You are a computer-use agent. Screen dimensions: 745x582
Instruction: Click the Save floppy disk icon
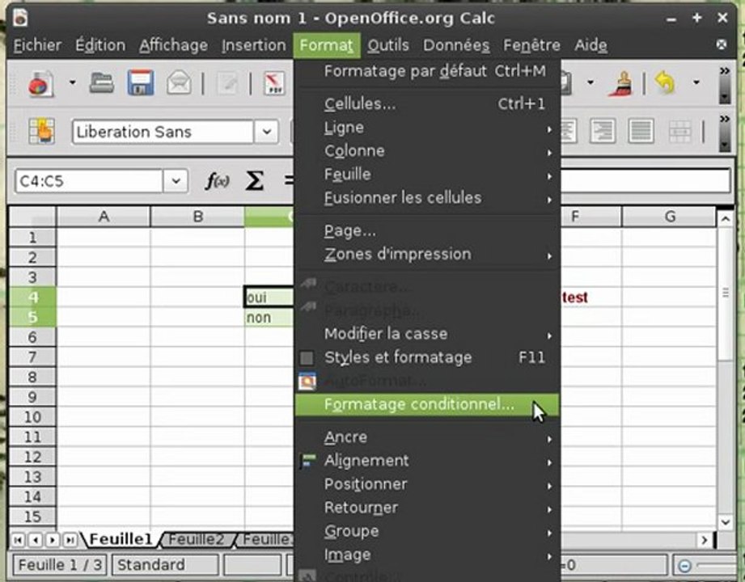(141, 83)
